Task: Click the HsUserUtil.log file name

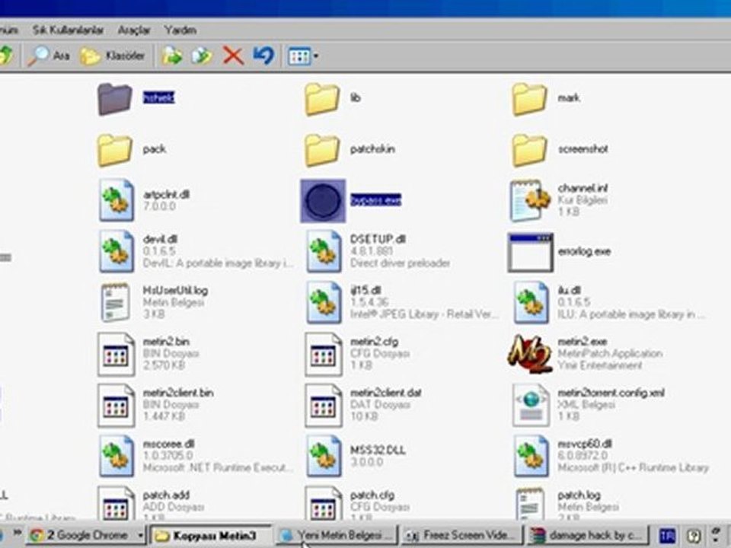Action: point(175,290)
